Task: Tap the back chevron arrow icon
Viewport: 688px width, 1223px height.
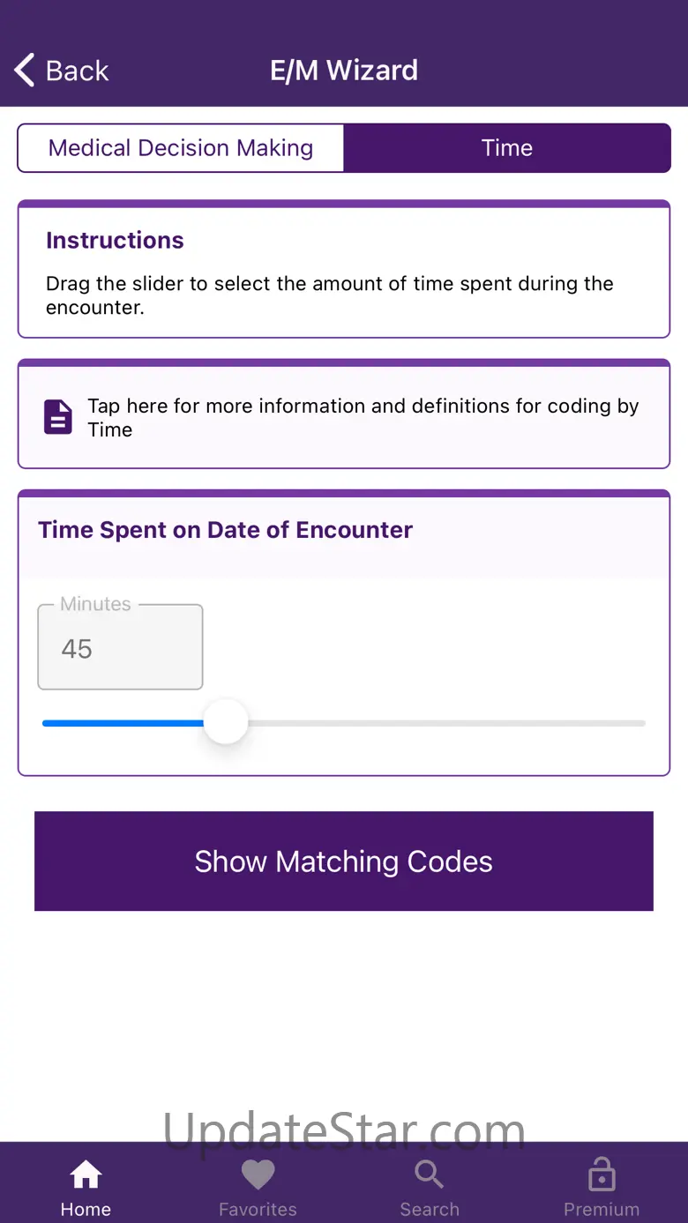Action: pyautogui.click(x=25, y=70)
